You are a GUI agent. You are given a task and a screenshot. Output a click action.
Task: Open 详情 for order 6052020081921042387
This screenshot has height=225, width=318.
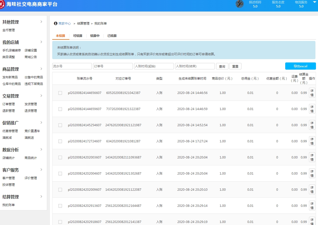312,92
